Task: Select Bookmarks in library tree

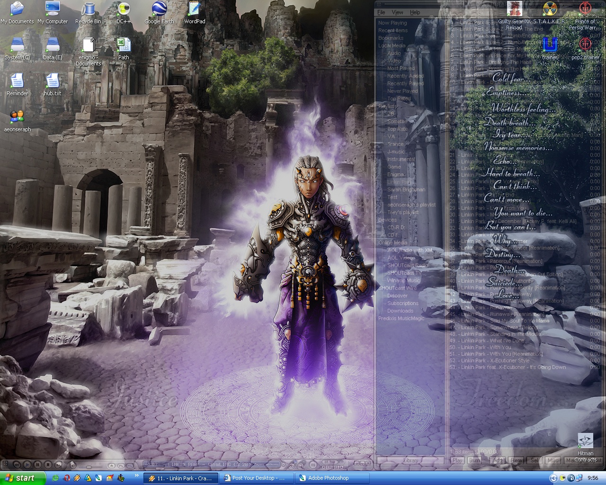Action: [391, 38]
